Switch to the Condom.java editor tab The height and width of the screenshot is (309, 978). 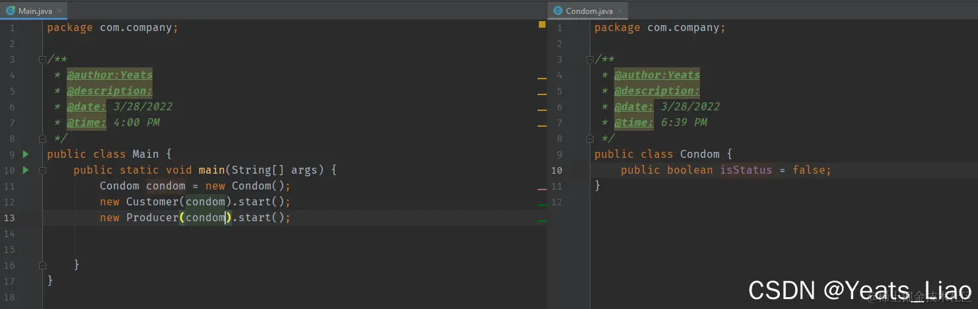(587, 10)
